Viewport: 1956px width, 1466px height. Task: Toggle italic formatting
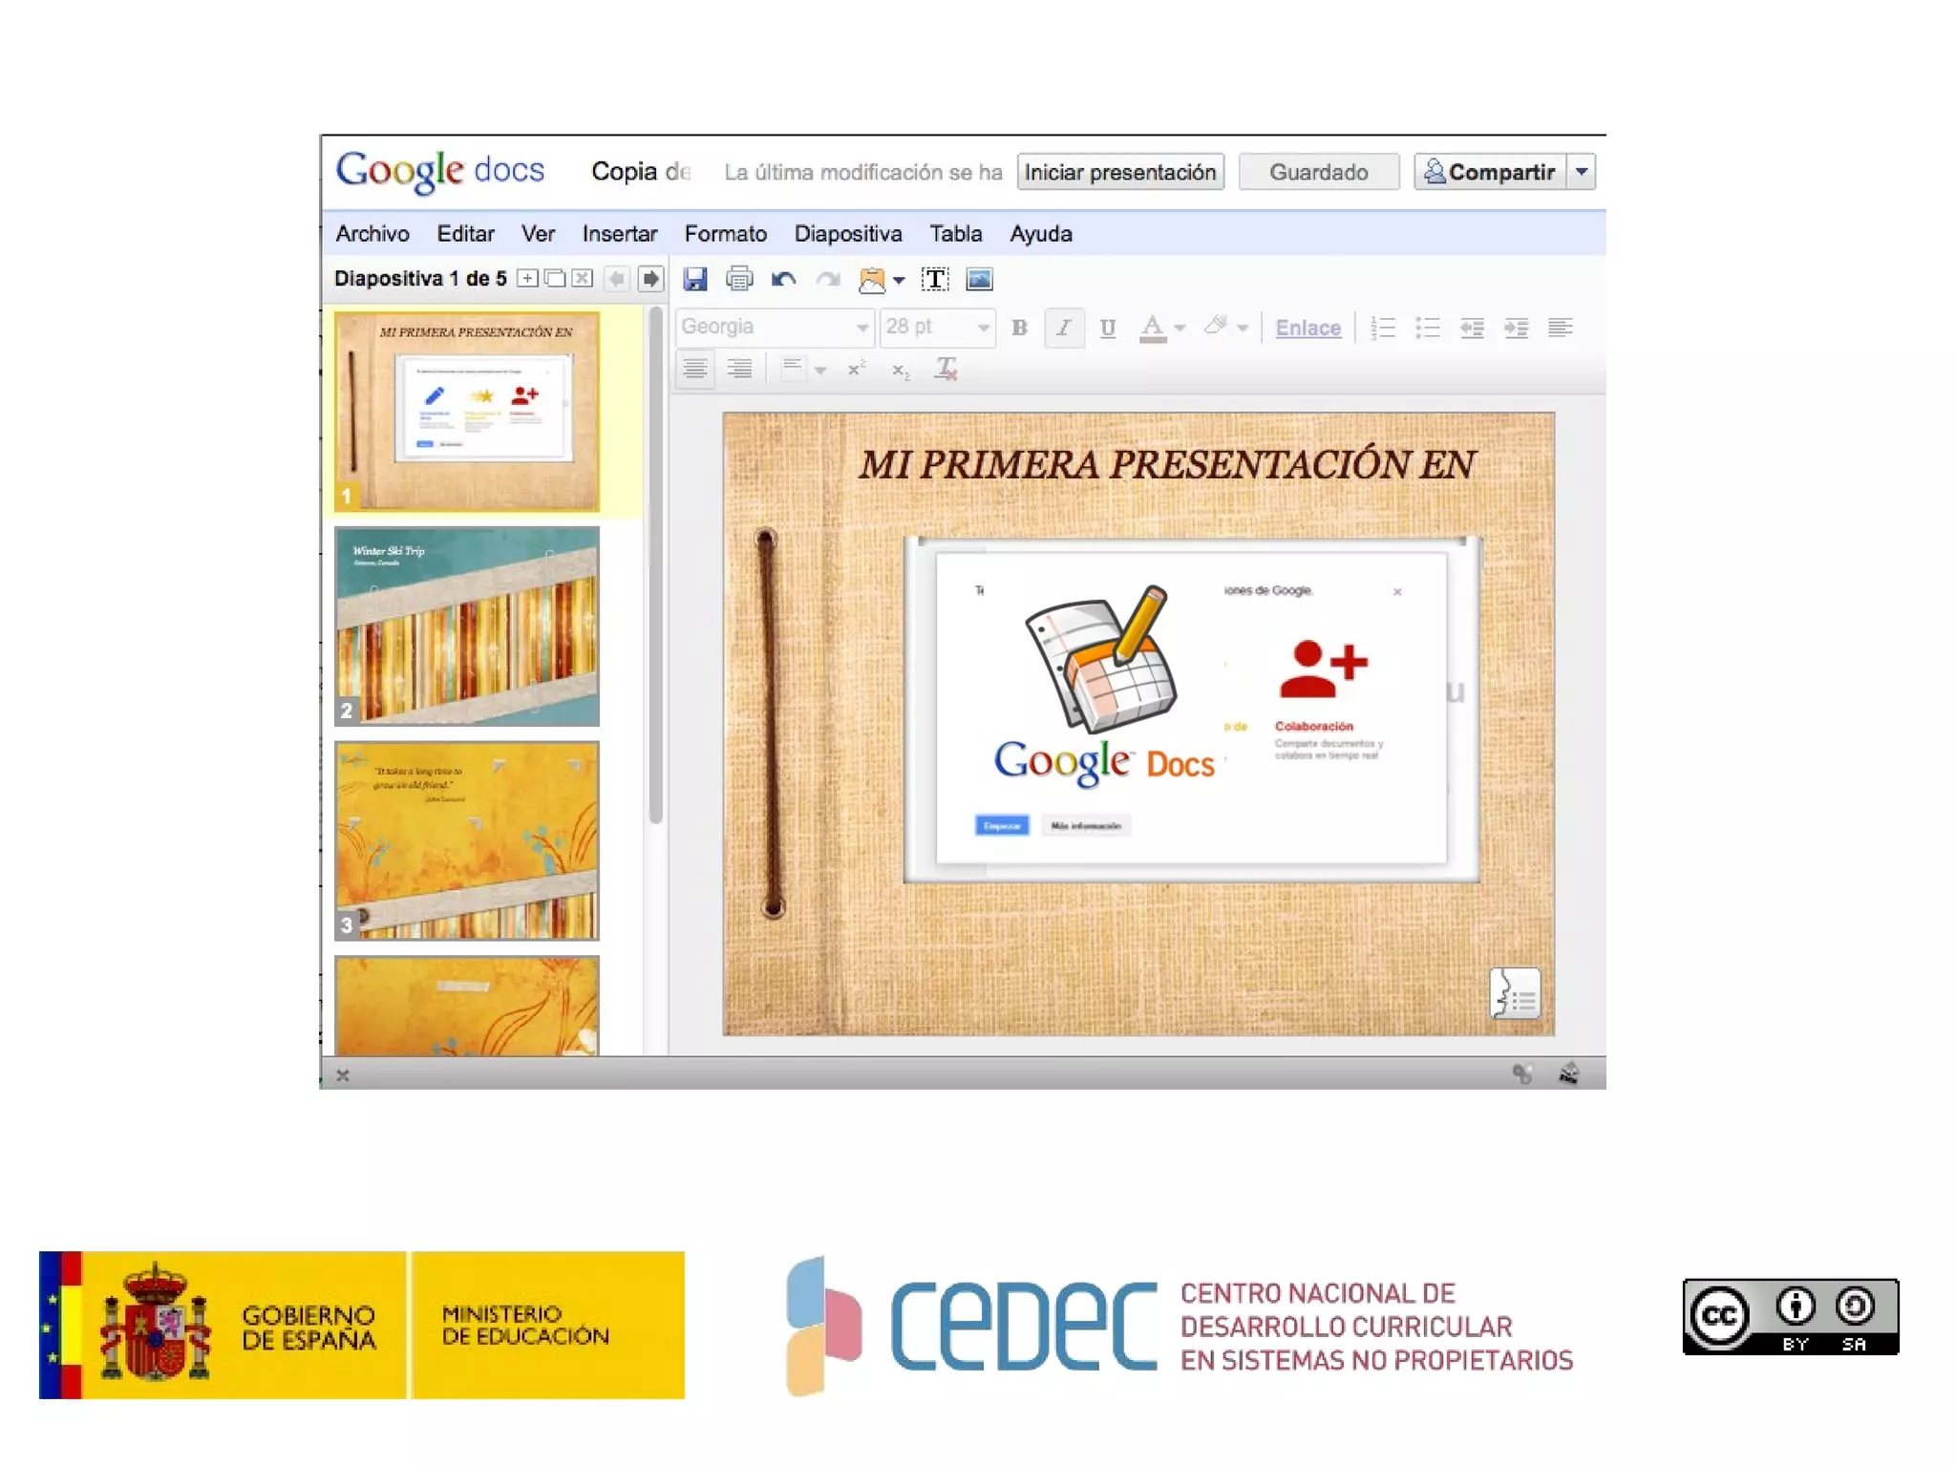click(1063, 328)
